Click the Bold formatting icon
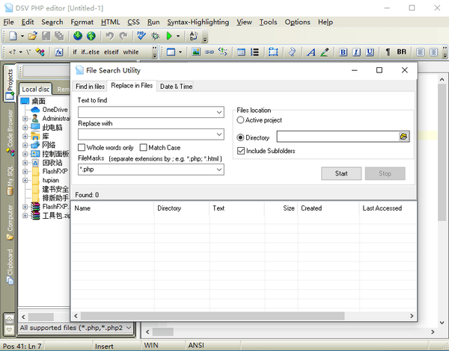This screenshot has height=351, width=449. pyautogui.click(x=343, y=52)
